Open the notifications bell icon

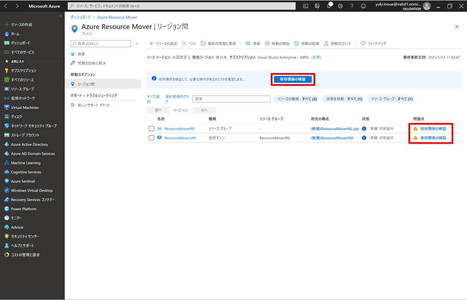pos(329,6)
